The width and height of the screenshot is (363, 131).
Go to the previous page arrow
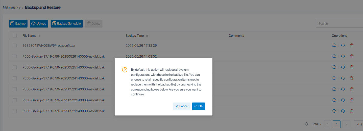[327, 124]
